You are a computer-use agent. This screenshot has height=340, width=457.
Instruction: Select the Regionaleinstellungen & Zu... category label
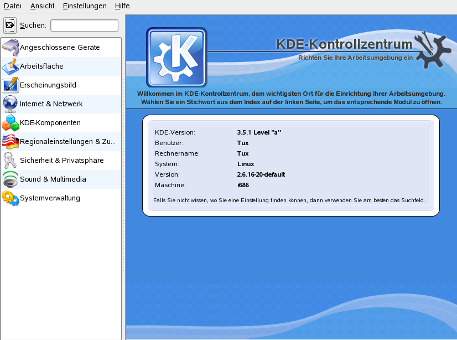(67, 141)
